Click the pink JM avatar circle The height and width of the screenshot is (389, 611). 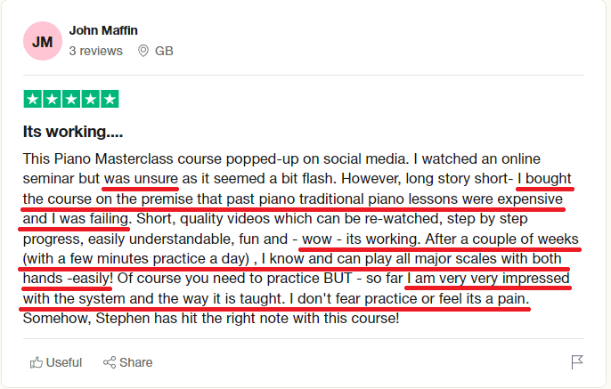pyautogui.click(x=42, y=42)
